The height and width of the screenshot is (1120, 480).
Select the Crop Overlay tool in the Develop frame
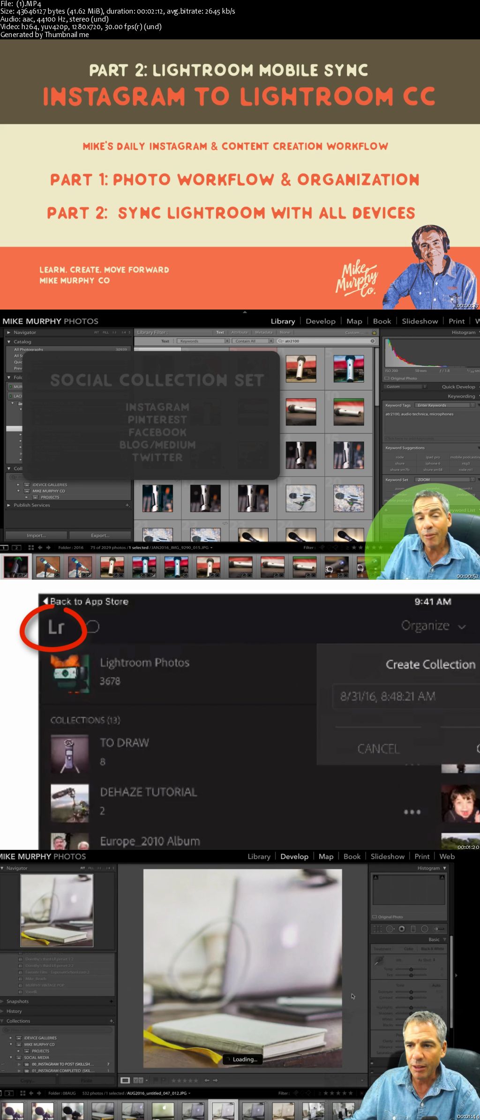[377, 929]
